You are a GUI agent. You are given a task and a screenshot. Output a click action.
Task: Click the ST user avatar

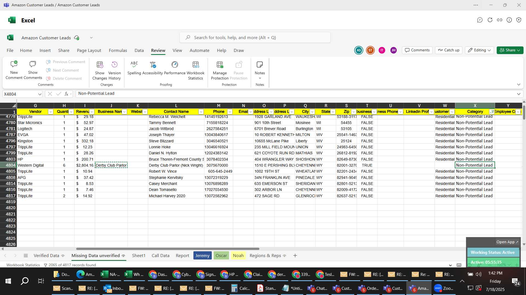click(370, 50)
